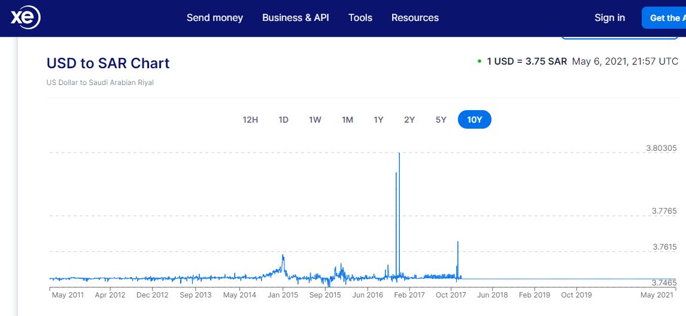Viewport: 686px width, 316px height.
Task: Click the green live rate indicator dot
Action: tap(479, 61)
